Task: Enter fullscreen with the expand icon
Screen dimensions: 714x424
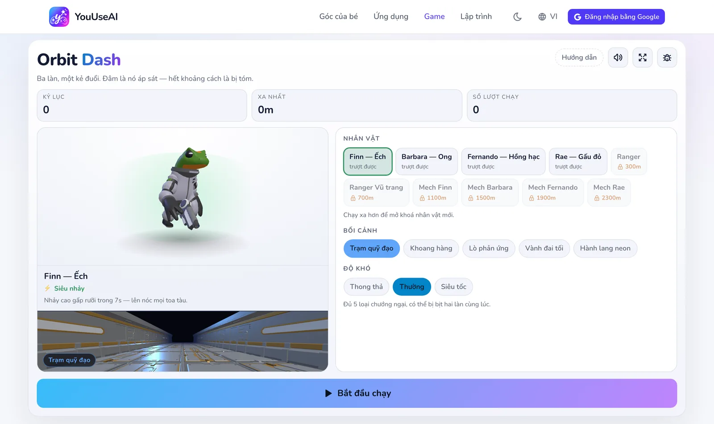Action: click(643, 58)
